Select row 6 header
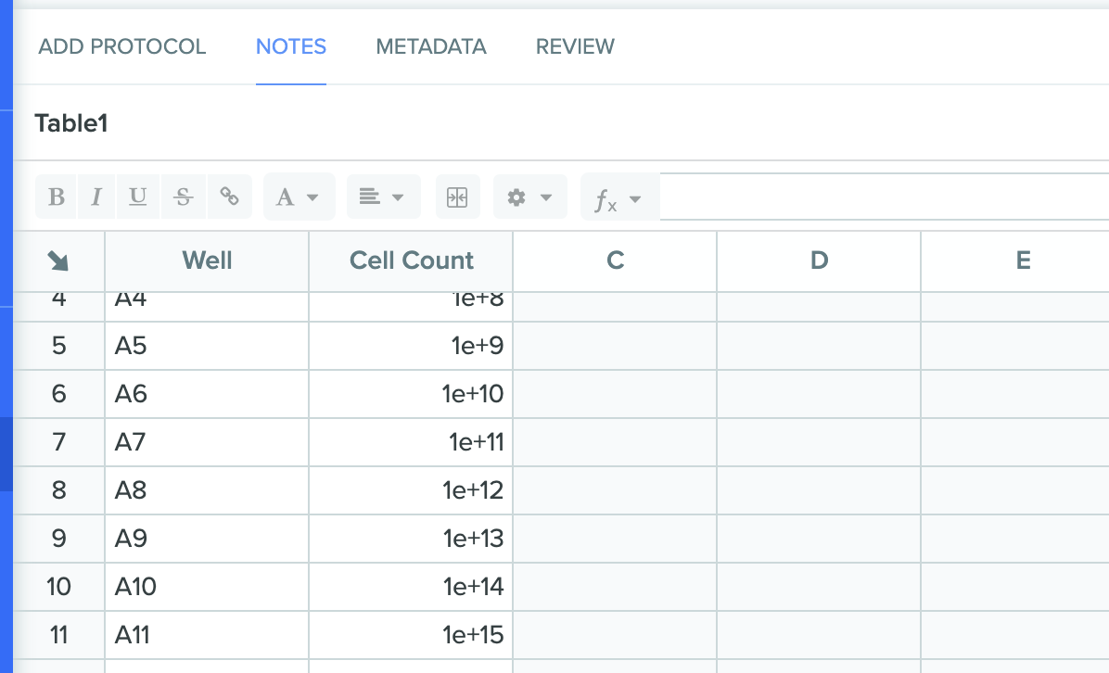 coord(58,394)
